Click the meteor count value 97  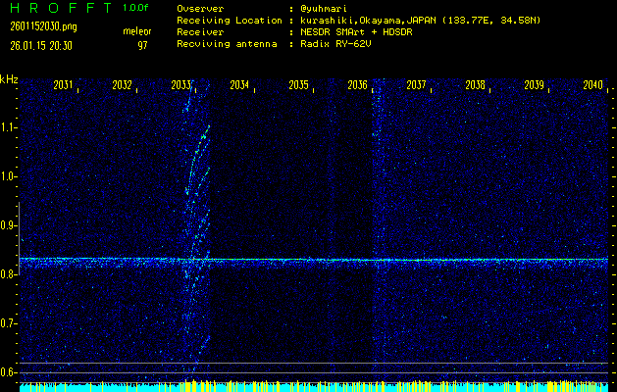click(x=142, y=45)
